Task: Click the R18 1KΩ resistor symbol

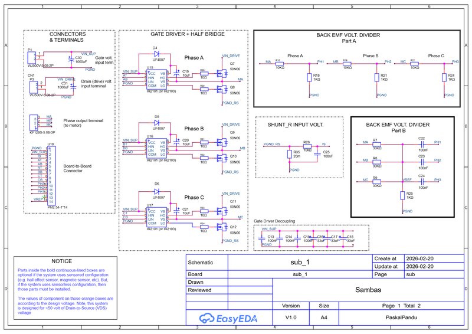Action: pyautogui.click(x=309, y=77)
